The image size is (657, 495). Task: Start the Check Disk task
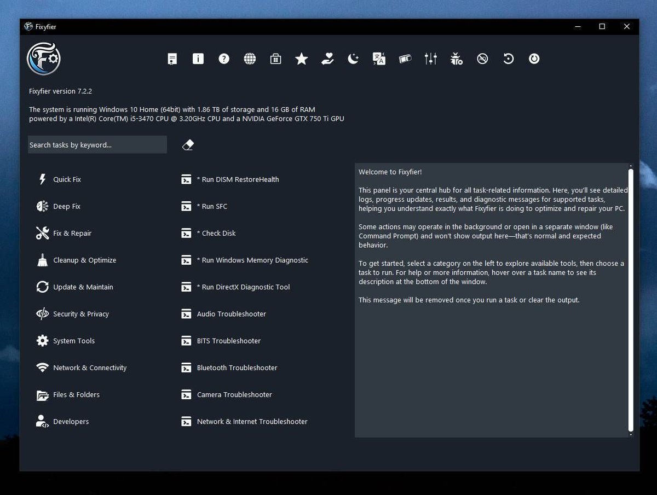208,233
